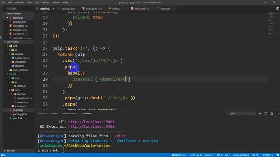The image size is (280, 157).
Task: Select the Terminal panel tab
Action: (86, 113)
